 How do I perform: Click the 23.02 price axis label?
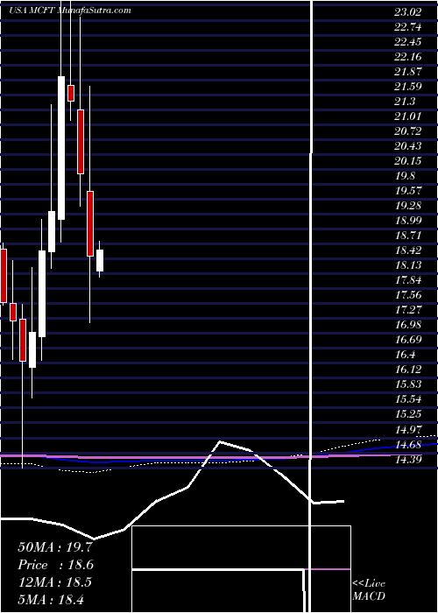pos(408,12)
